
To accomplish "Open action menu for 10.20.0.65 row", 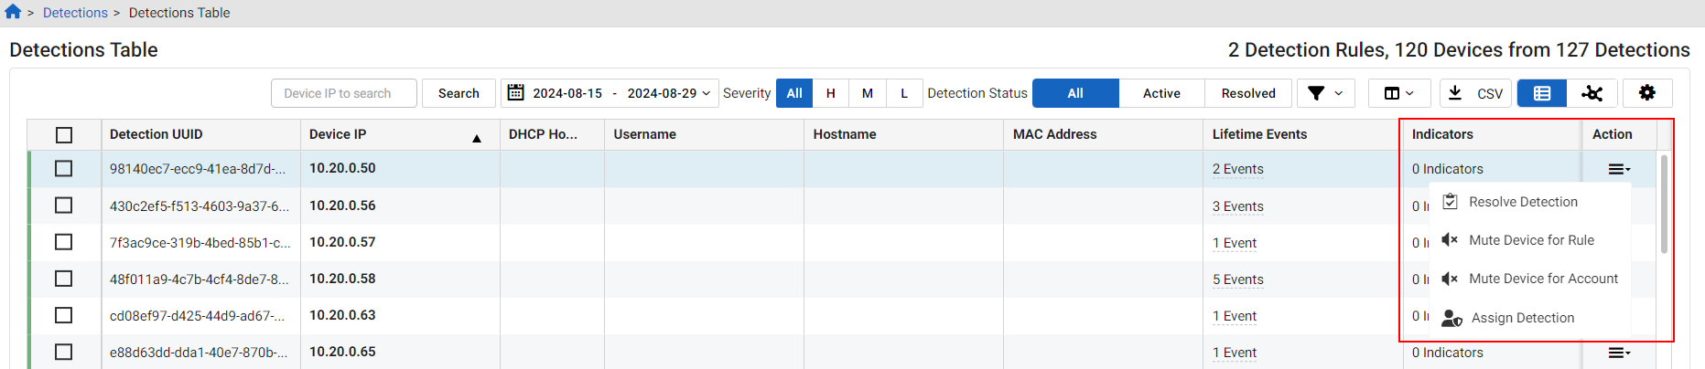I will tap(1619, 353).
